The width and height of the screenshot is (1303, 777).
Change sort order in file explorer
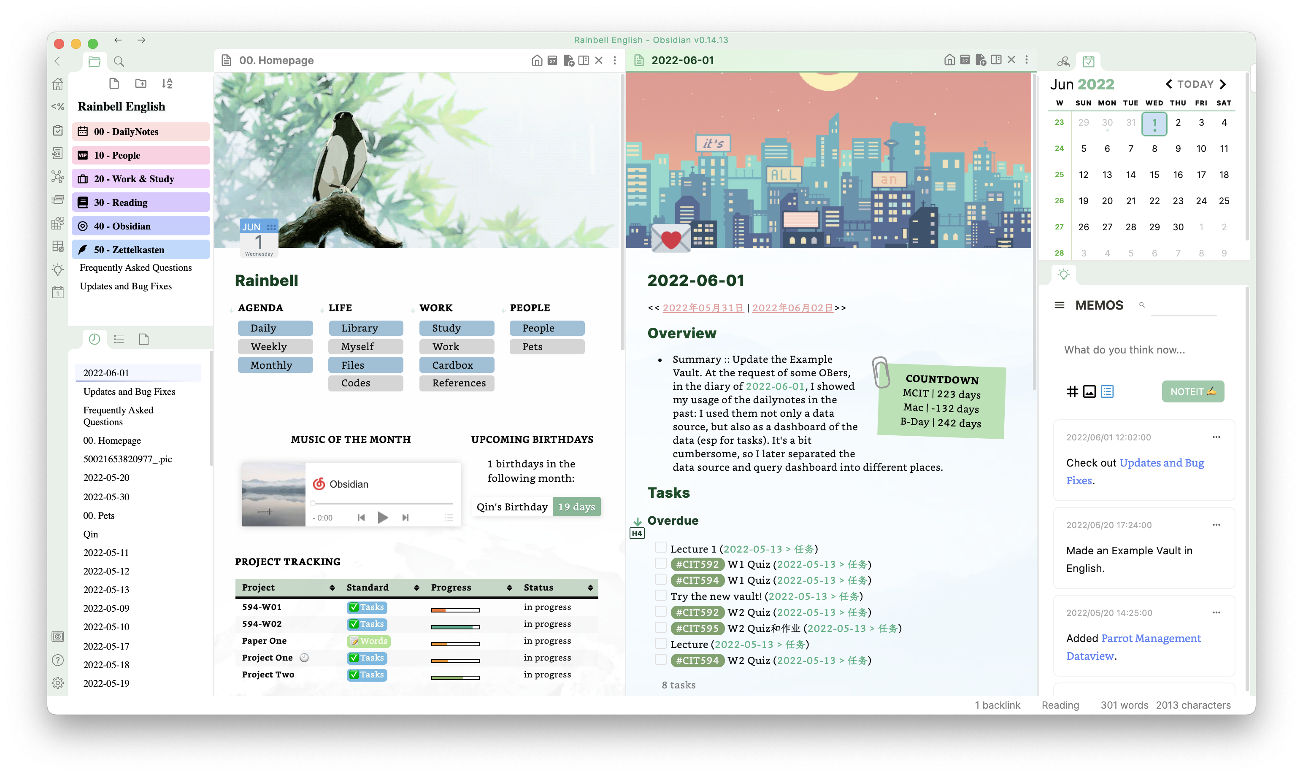[167, 83]
